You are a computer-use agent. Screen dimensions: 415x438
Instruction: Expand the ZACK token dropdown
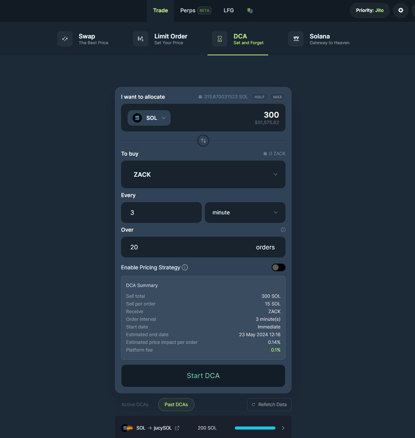tap(203, 174)
